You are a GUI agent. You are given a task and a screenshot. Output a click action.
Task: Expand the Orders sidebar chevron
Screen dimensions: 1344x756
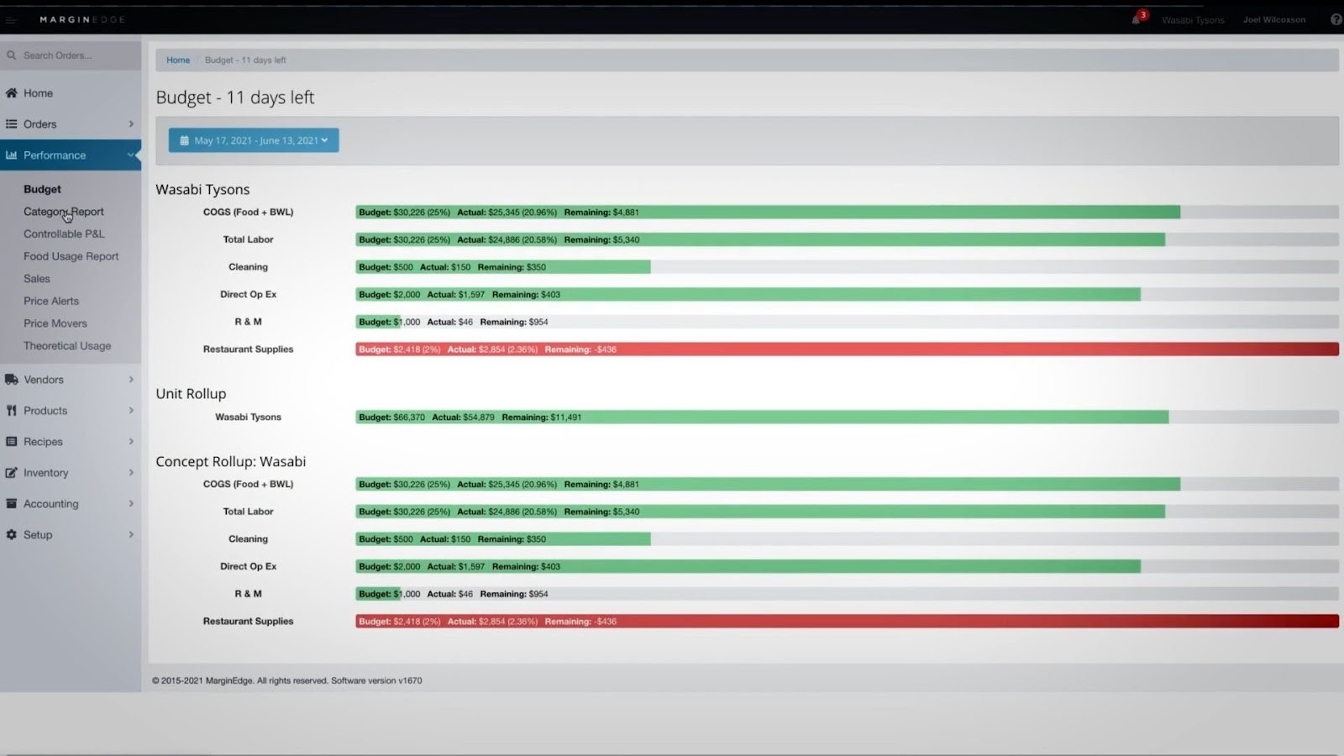pos(131,123)
